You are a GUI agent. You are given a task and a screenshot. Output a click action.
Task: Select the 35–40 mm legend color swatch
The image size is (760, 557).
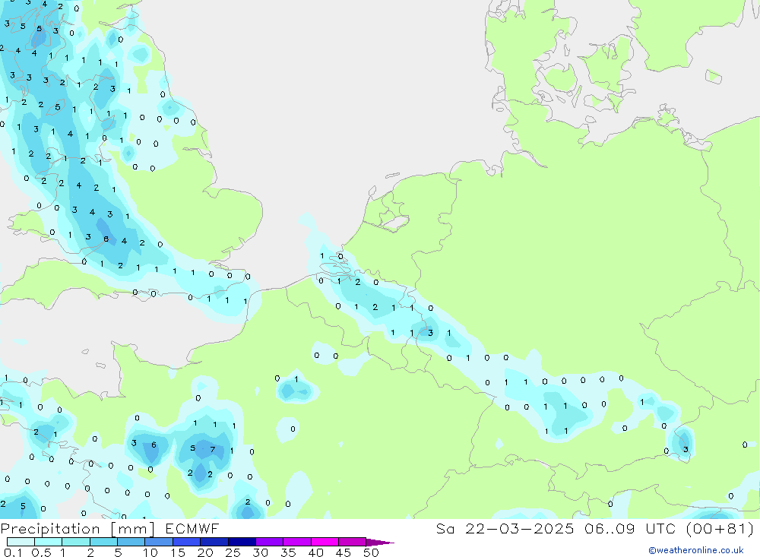pyautogui.click(x=297, y=542)
